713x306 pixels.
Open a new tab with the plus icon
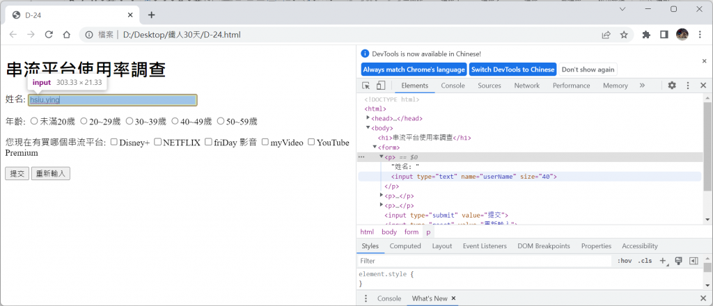[151, 15]
